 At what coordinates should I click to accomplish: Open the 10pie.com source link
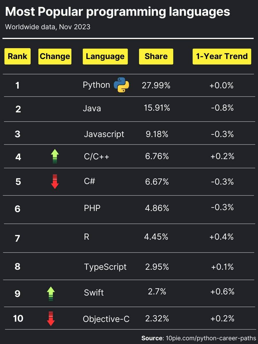click(x=211, y=338)
